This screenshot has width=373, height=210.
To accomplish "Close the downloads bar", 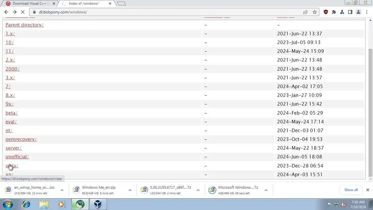I will pyautogui.click(x=367, y=190).
